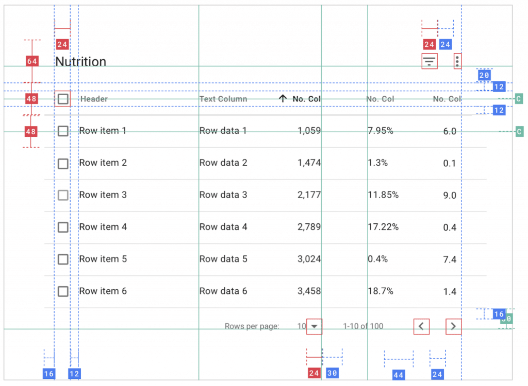
Task: Click the 7.4 value cell
Action: (x=450, y=259)
